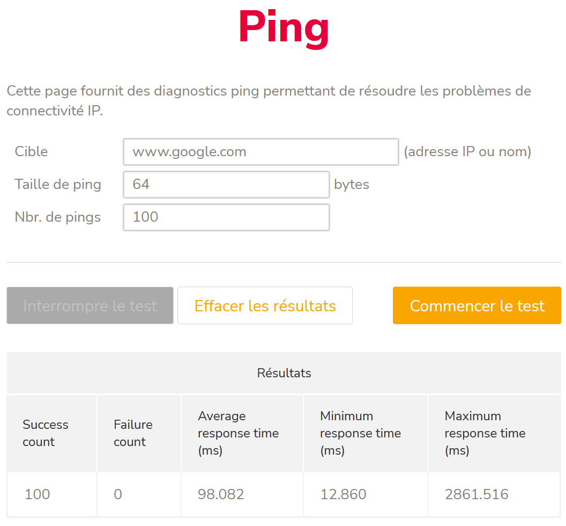566x526 pixels.
Task: Focus the Taille de ping input
Action: (x=226, y=185)
